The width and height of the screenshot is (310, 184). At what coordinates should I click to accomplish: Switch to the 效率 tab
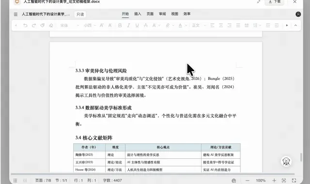187,14
